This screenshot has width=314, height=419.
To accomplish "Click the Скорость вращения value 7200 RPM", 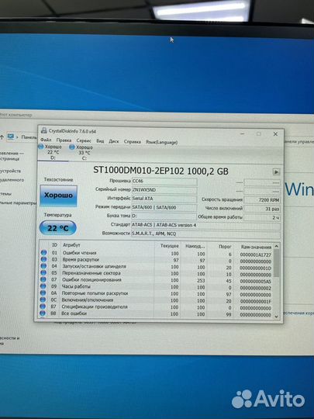I will [262, 200].
